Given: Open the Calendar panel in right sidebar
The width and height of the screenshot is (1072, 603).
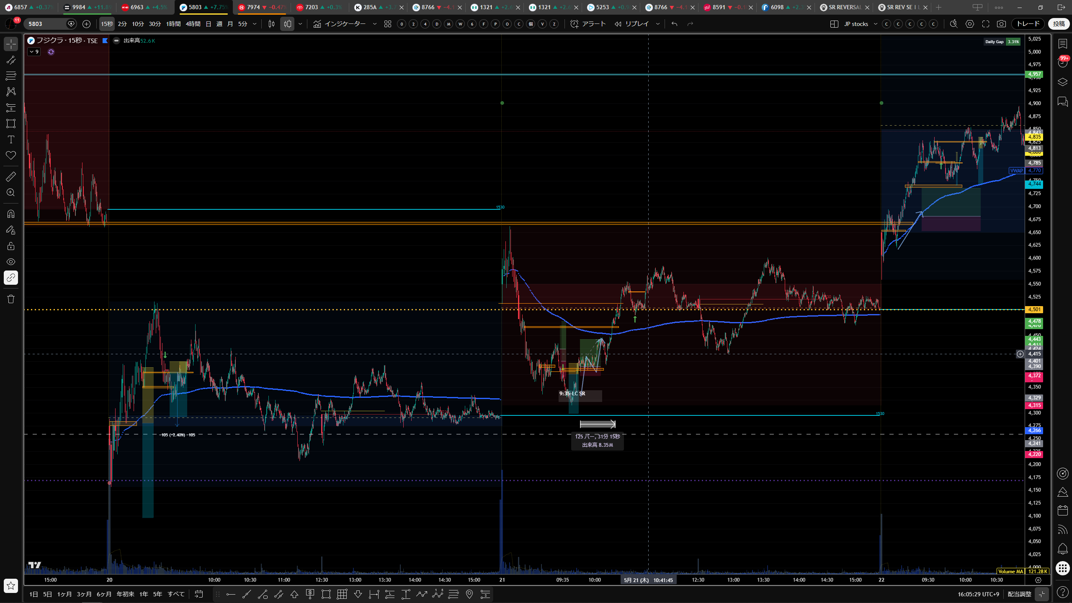Looking at the screenshot, I should pos(1062,510).
